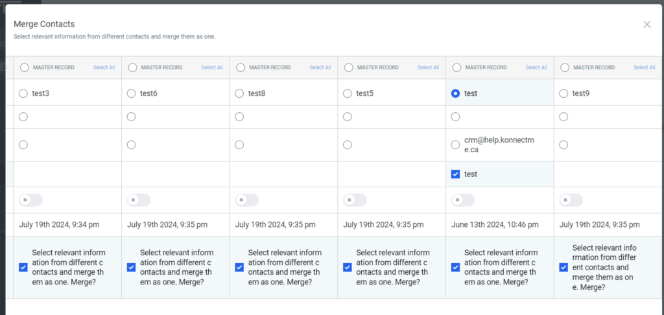The image size is (664, 315).
Task: Click Select All in test9 column
Action: [x=644, y=67]
